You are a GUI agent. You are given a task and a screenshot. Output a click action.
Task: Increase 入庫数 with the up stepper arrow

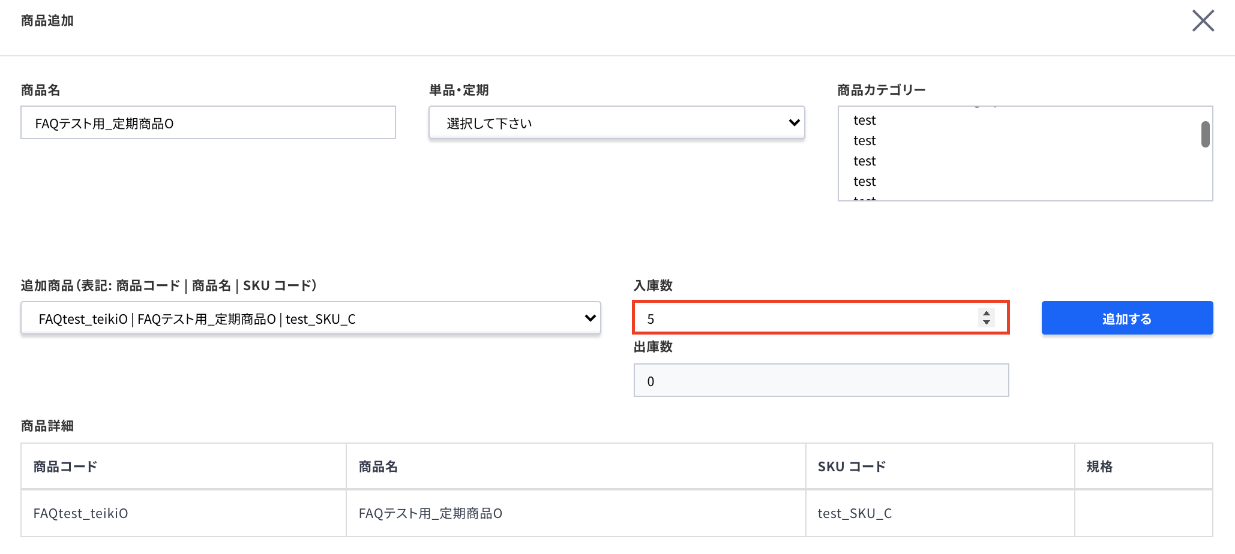click(x=986, y=313)
